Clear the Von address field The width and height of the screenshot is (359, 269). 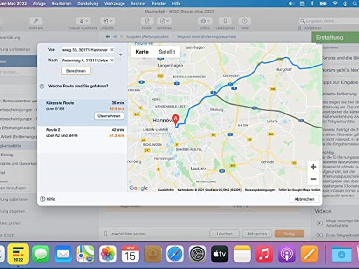click(x=112, y=50)
